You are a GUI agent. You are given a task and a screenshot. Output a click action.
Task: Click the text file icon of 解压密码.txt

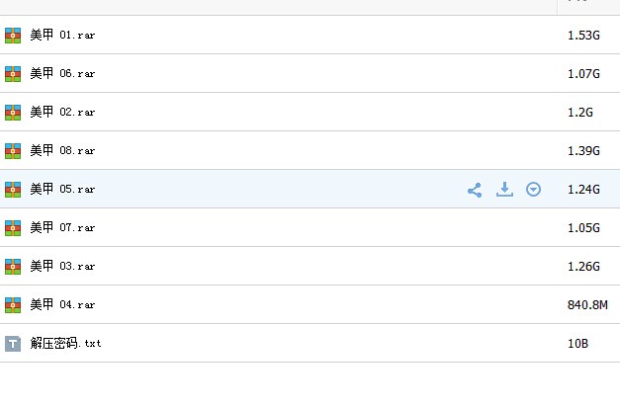point(13,344)
